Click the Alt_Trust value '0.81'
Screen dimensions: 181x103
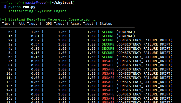coord(35,36)
